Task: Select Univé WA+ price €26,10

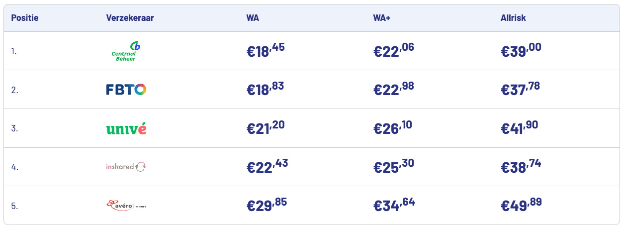Action: click(x=393, y=128)
